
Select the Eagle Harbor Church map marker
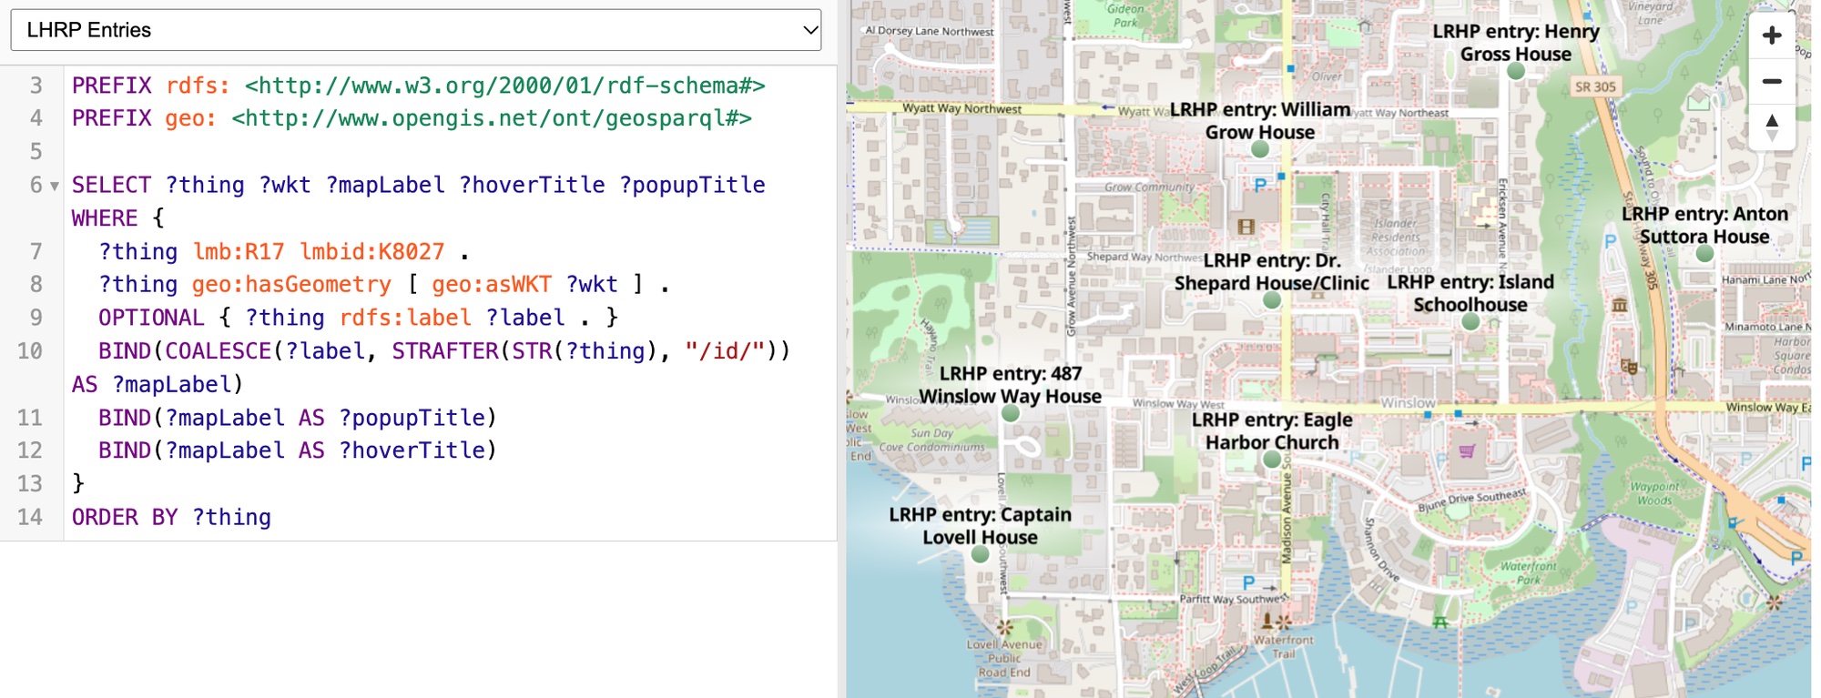coord(1272,460)
